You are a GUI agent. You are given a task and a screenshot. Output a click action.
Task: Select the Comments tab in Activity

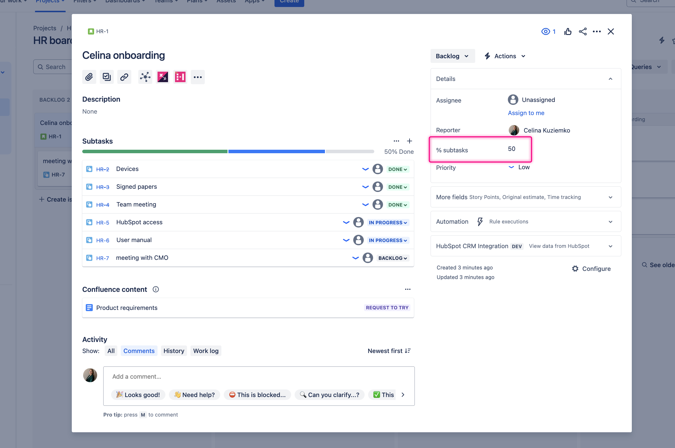tap(139, 350)
